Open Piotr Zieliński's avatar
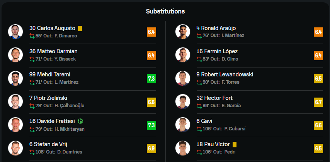 [15, 101]
